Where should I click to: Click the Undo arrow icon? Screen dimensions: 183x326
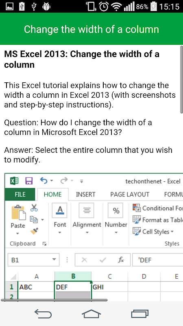[x=44, y=181]
